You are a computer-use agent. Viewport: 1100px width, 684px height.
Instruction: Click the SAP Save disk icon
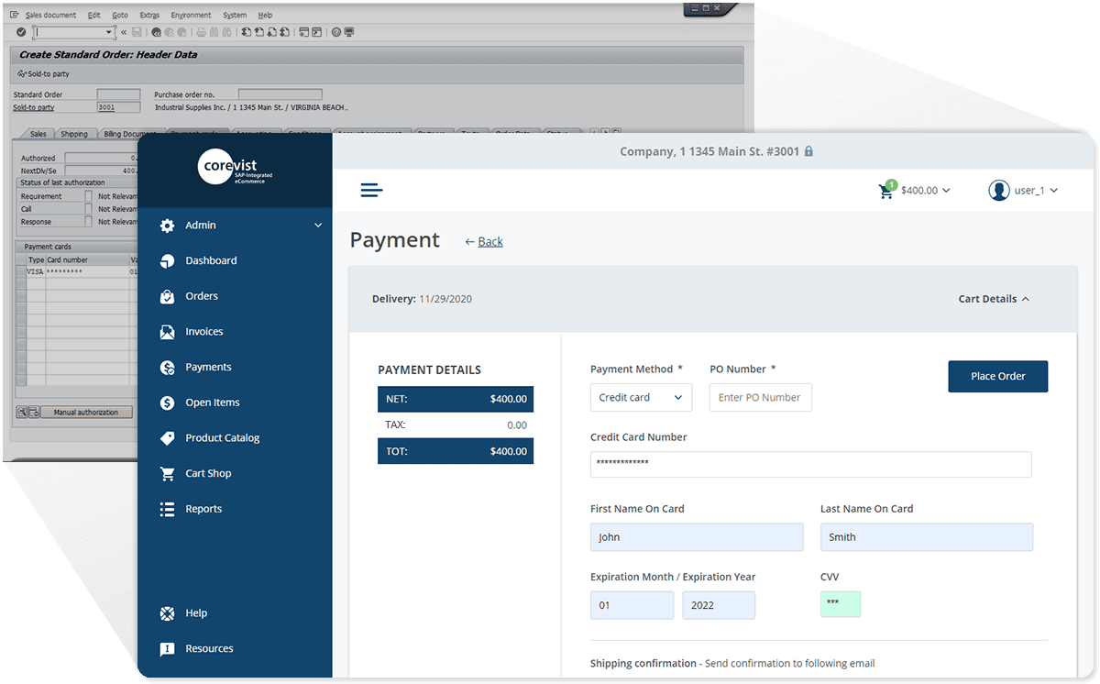coord(137,32)
